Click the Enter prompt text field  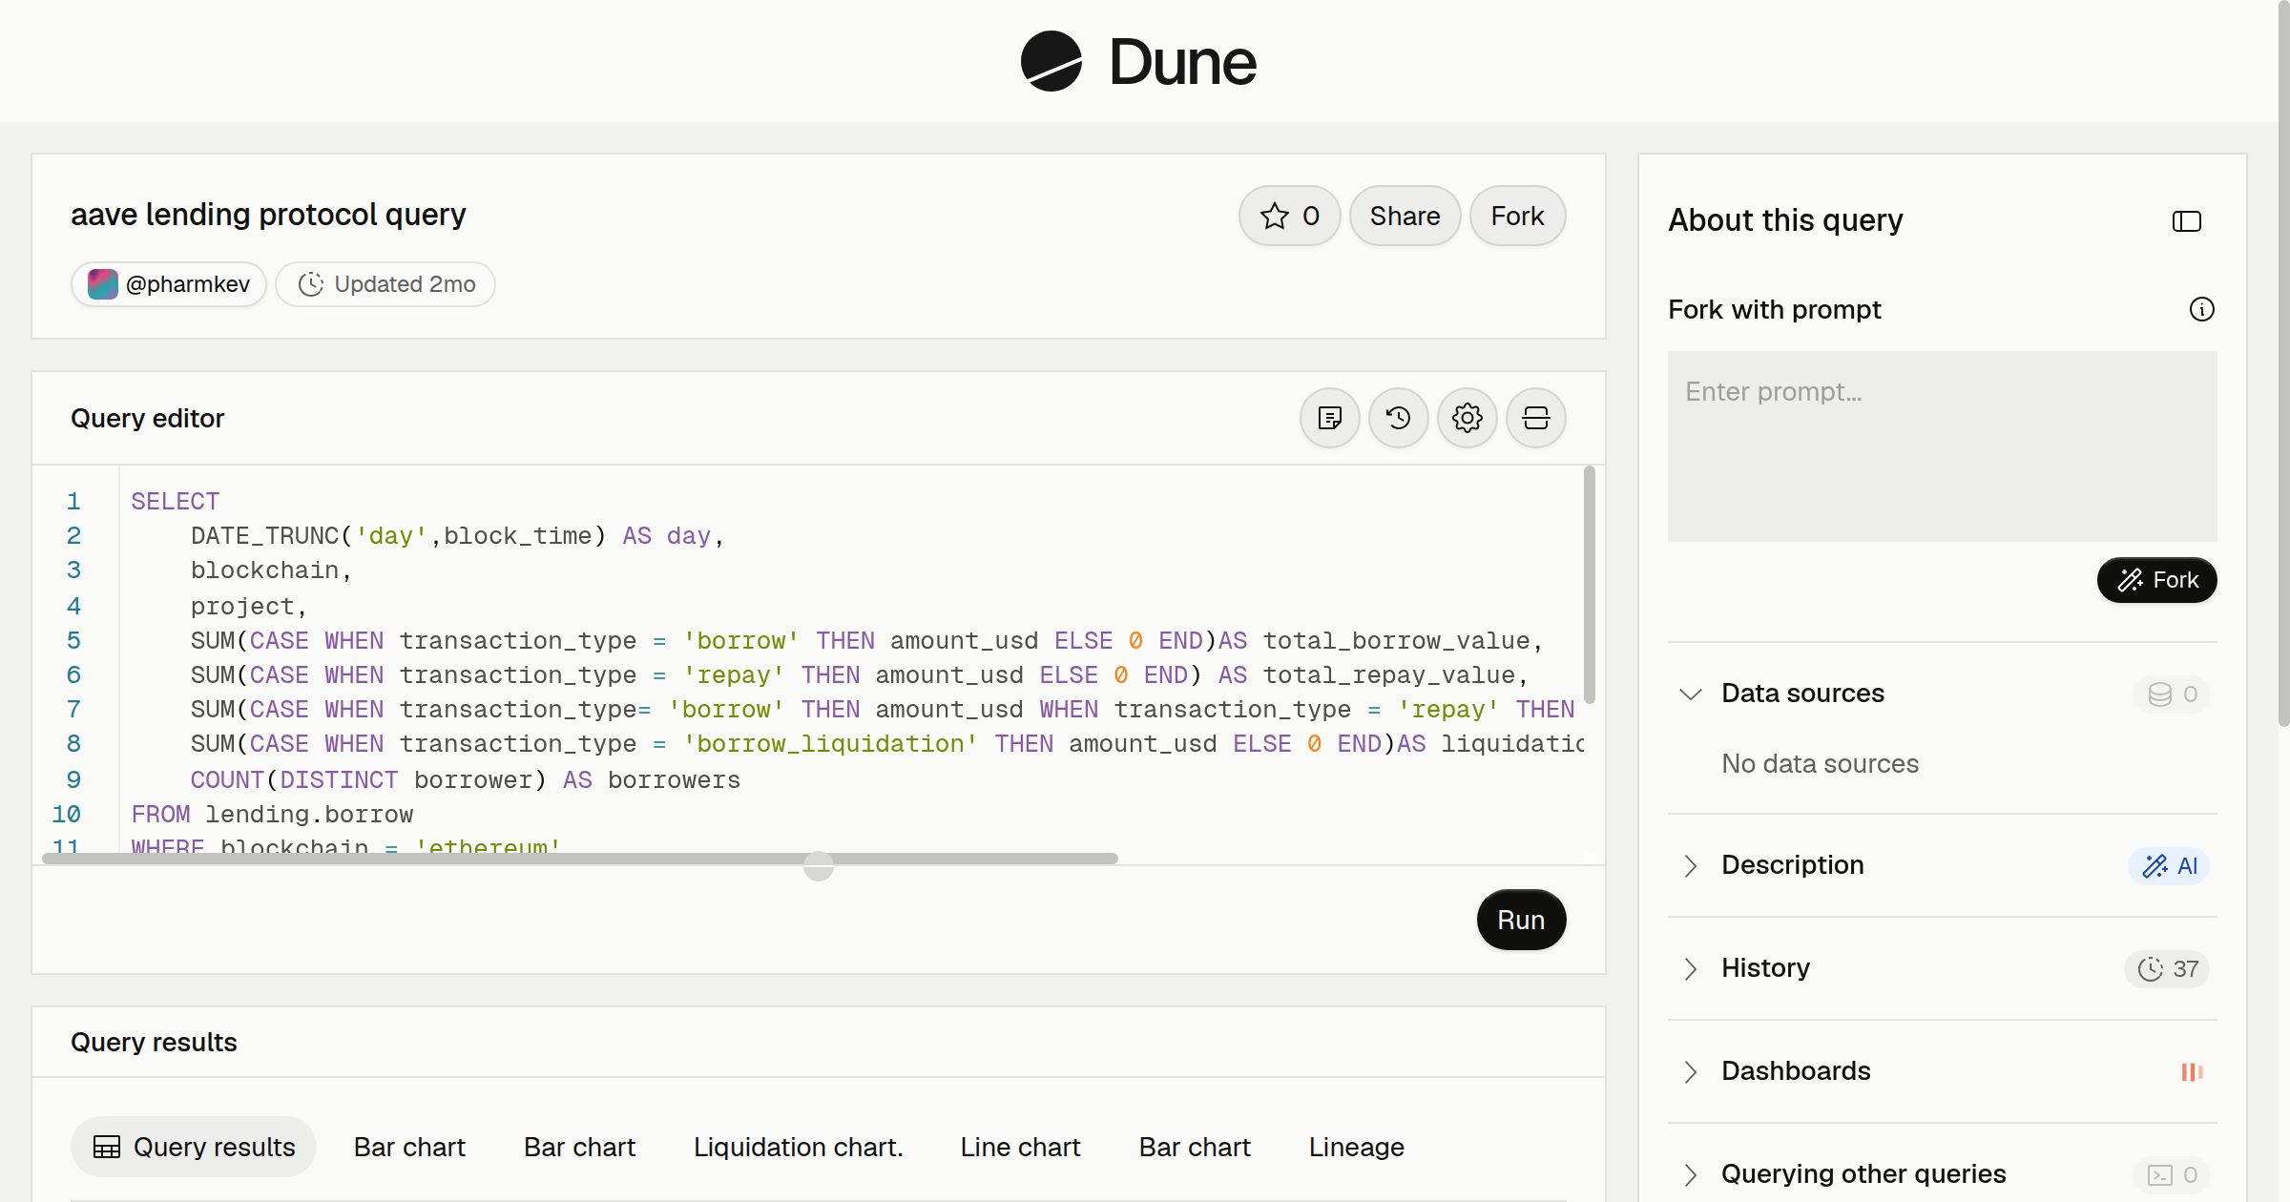[x=1942, y=446]
